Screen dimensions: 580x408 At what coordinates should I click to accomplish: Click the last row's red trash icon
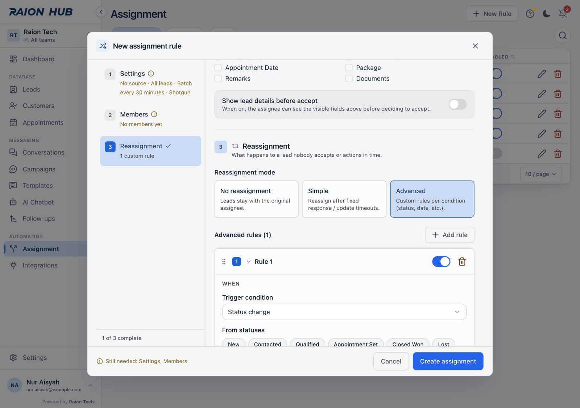(x=558, y=154)
